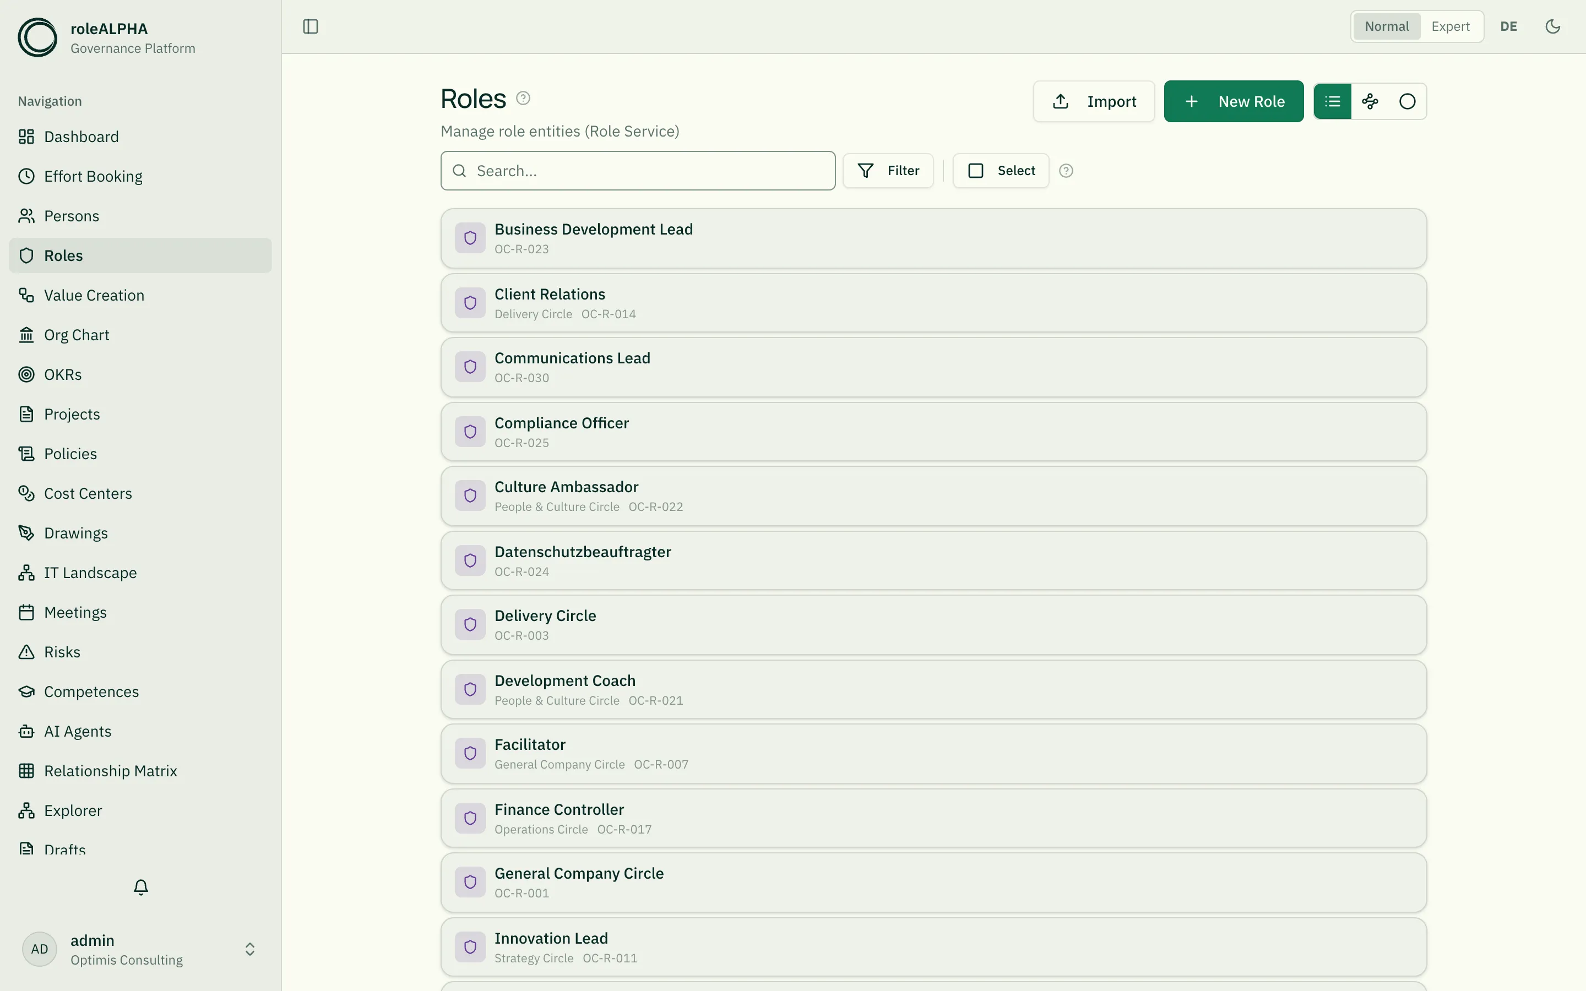This screenshot has height=991, width=1586.
Task: Open the Org Chart page
Action: click(x=140, y=335)
